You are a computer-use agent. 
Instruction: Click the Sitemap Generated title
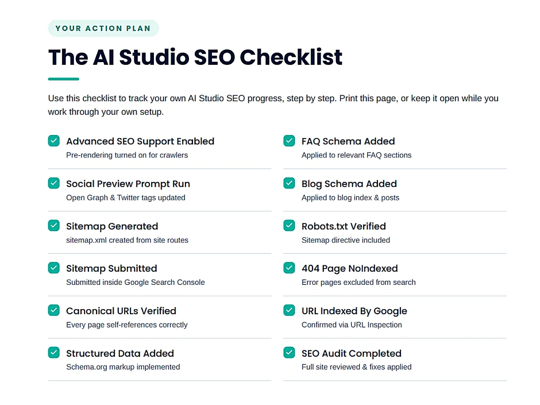pos(112,226)
